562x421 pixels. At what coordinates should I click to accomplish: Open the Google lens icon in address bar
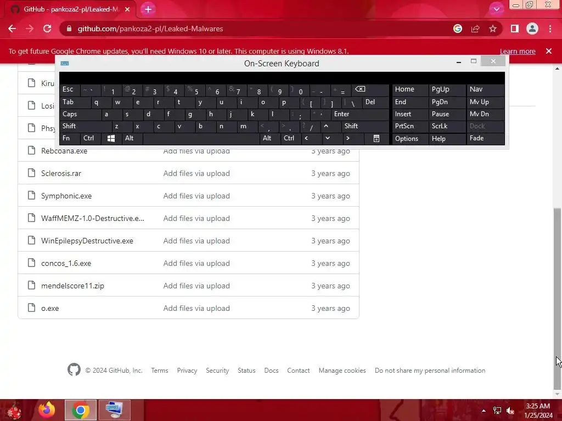pos(457,29)
